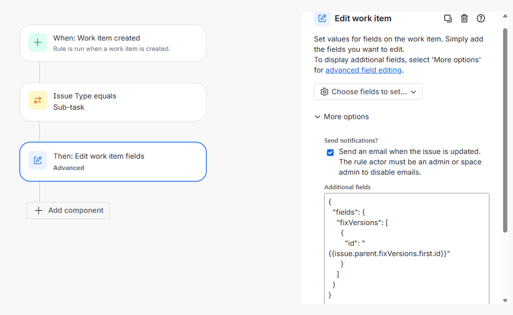Screen dimensions: 513x315
Task: Open help via question mark icon
Action: coord(481,18)
